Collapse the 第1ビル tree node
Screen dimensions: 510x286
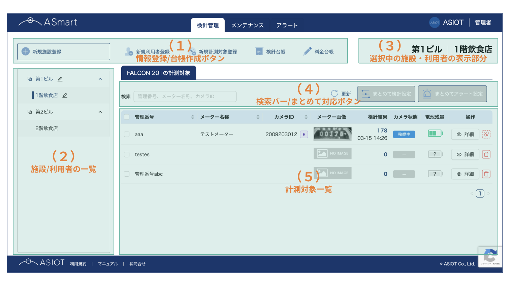pyautogui.click(x=100, y=79)
